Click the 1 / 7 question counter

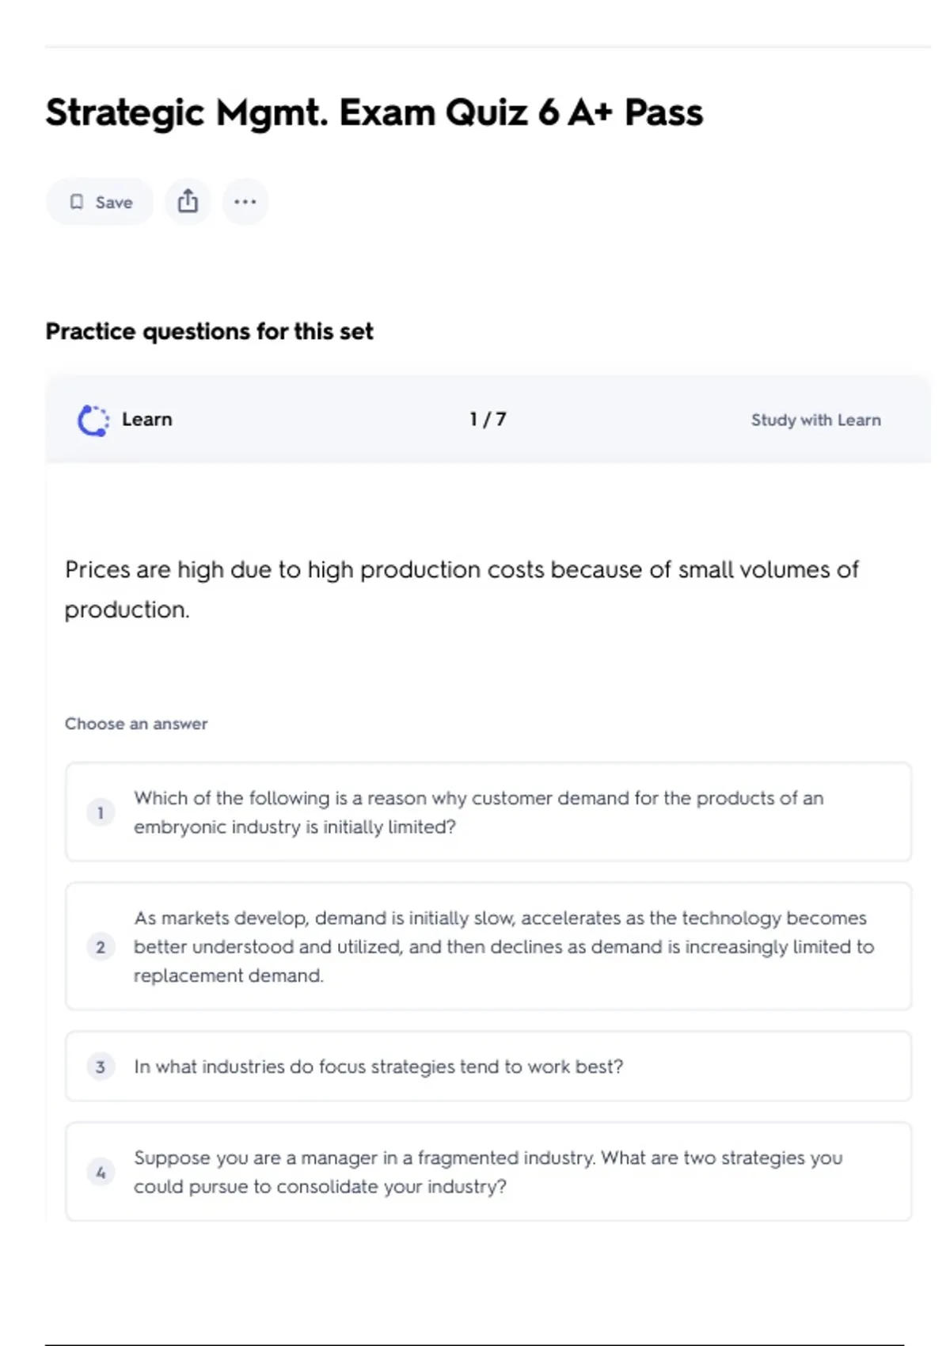coord(488,420)
